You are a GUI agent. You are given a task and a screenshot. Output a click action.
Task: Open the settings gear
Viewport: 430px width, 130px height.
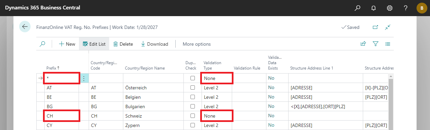point(390,8)
